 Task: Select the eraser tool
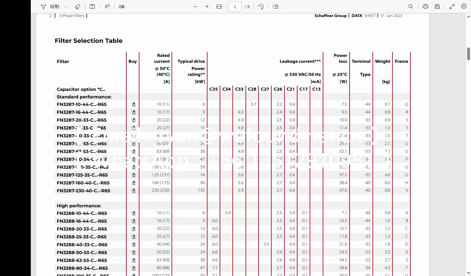[78, 7]
